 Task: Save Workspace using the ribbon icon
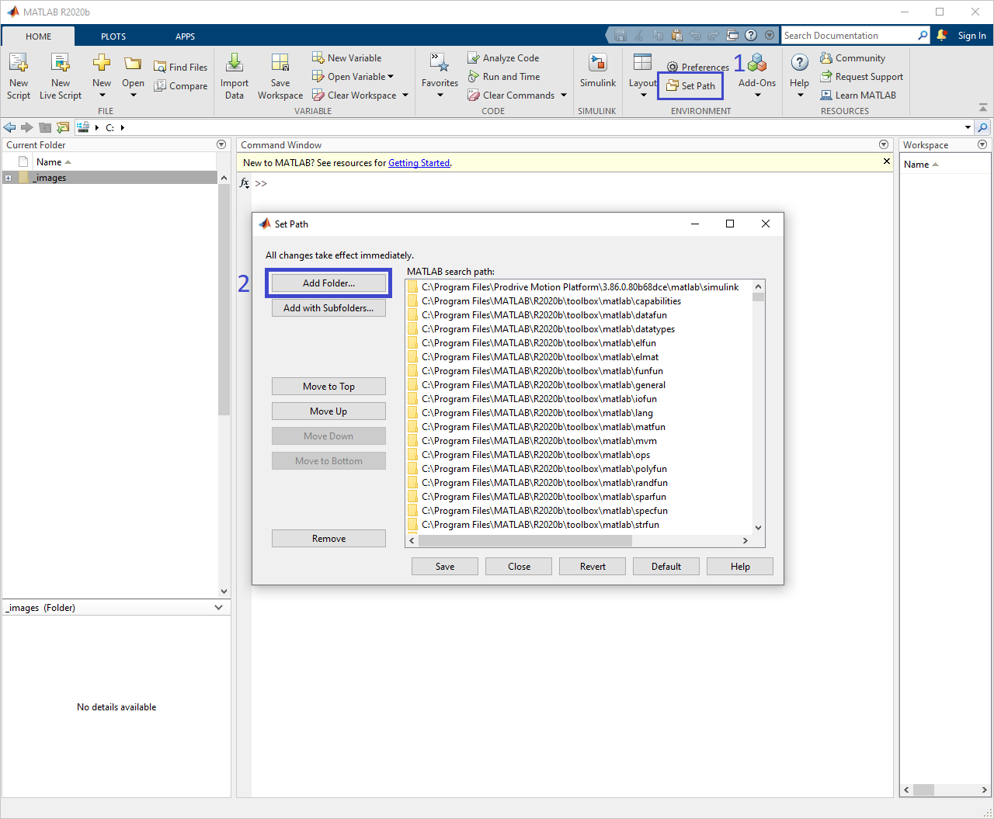[x=280, y=74]
